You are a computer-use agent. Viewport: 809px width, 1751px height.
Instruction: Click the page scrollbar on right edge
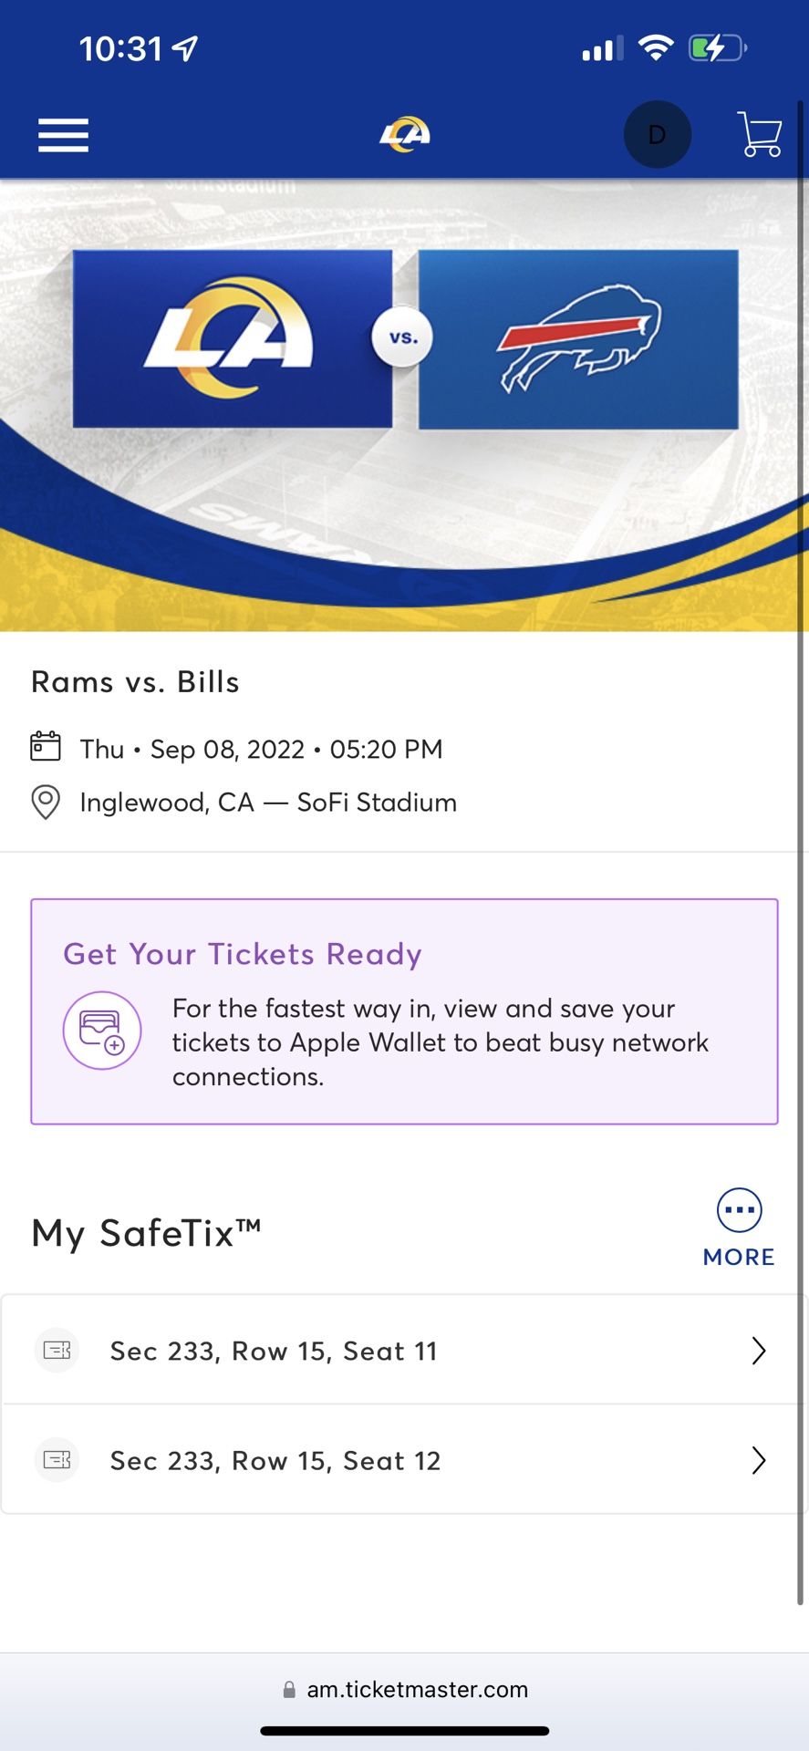[801, 821]
